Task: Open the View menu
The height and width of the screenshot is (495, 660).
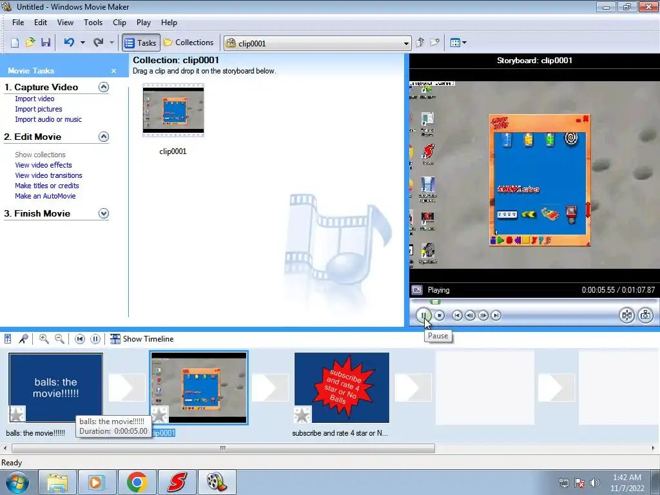Action: tap(65, 23)
